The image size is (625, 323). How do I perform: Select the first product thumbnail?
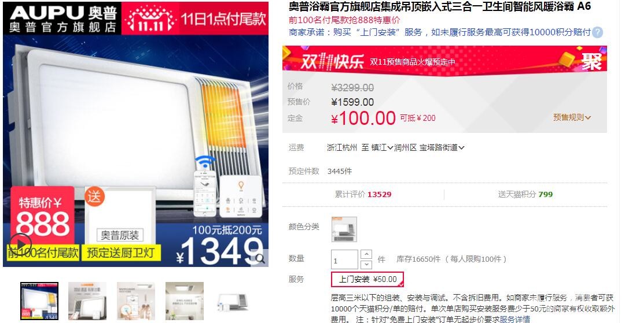point(39,301)
